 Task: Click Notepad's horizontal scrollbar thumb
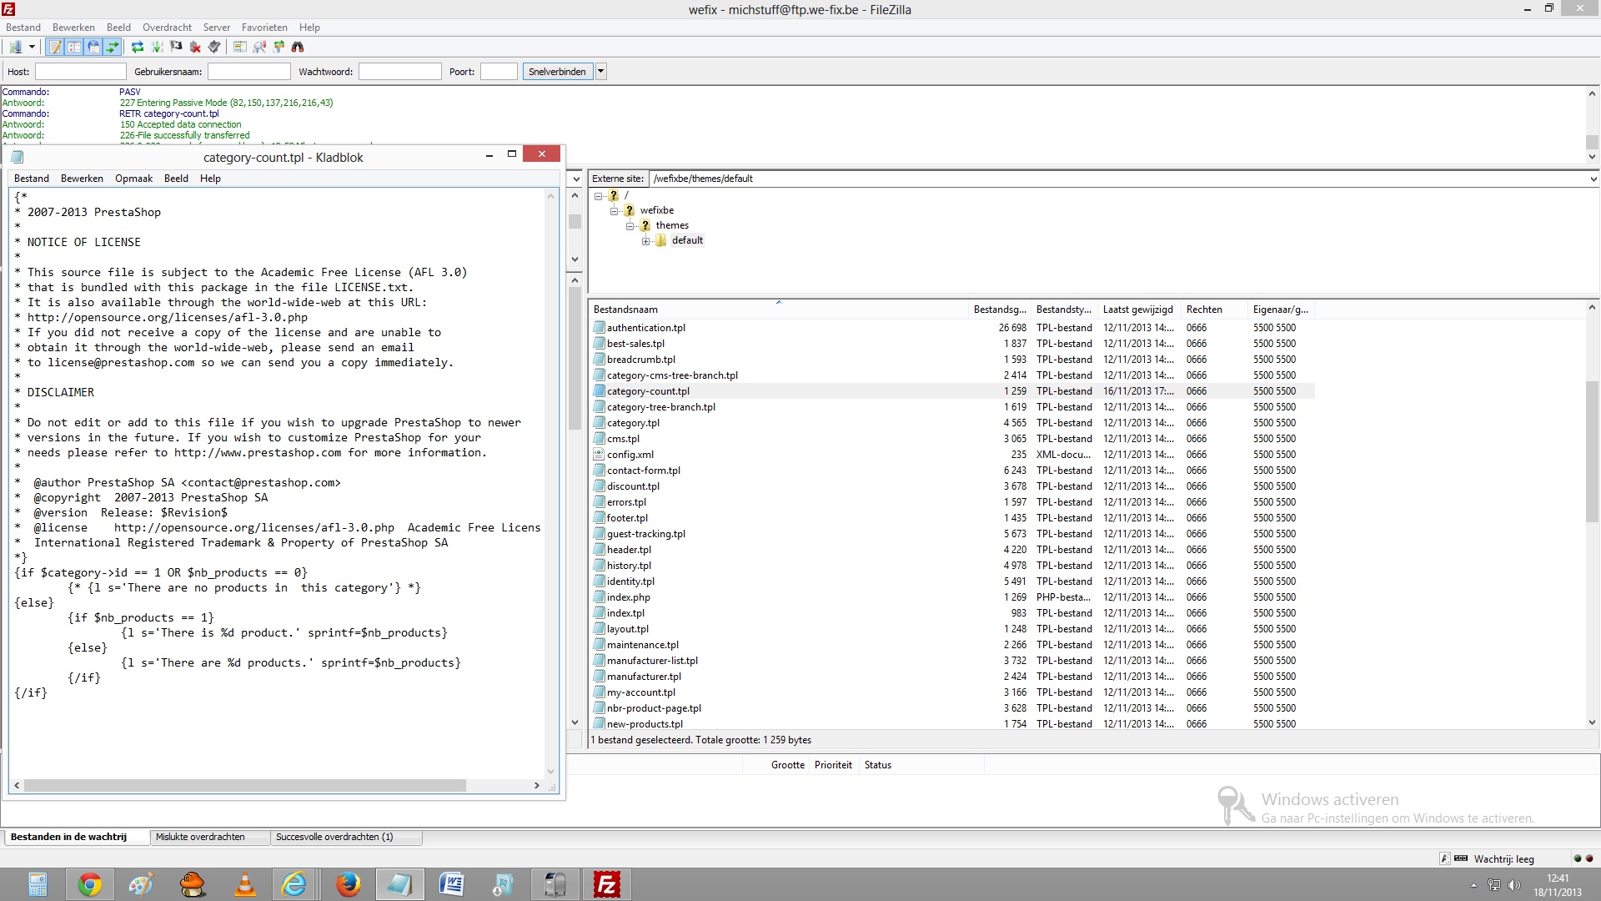244,785
